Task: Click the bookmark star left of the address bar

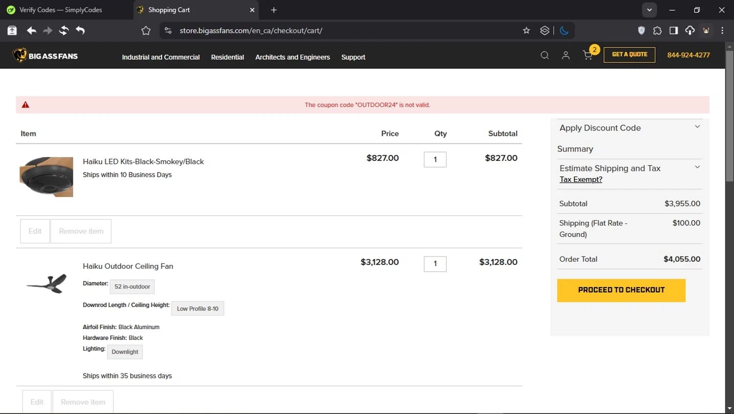Action: (x=146, y=30)
